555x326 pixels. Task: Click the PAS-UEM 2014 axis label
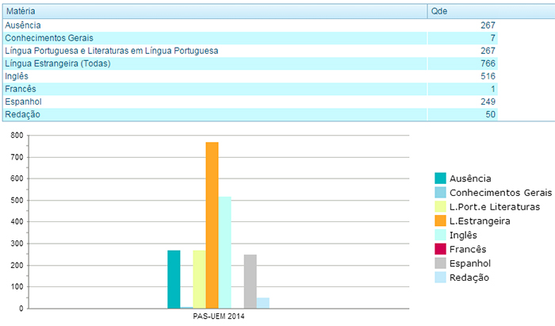pyautogui.click(x=220, y=316)
